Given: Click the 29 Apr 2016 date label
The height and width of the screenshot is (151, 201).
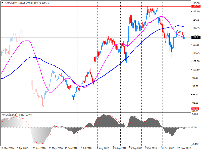Looking at the screenshot, I should click(39, 148).
